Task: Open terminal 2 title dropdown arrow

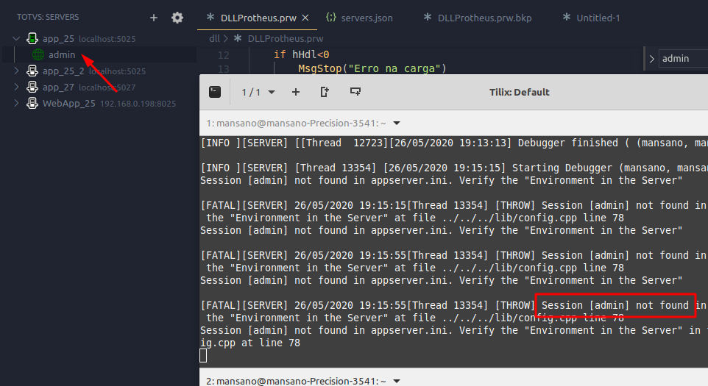Action: point(397,381)
